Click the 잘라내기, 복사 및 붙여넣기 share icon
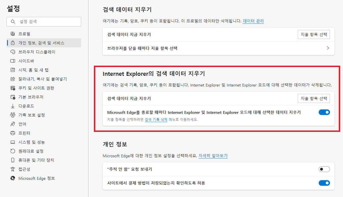The height and width of the screenshot is (197, 343). [12, 79]
